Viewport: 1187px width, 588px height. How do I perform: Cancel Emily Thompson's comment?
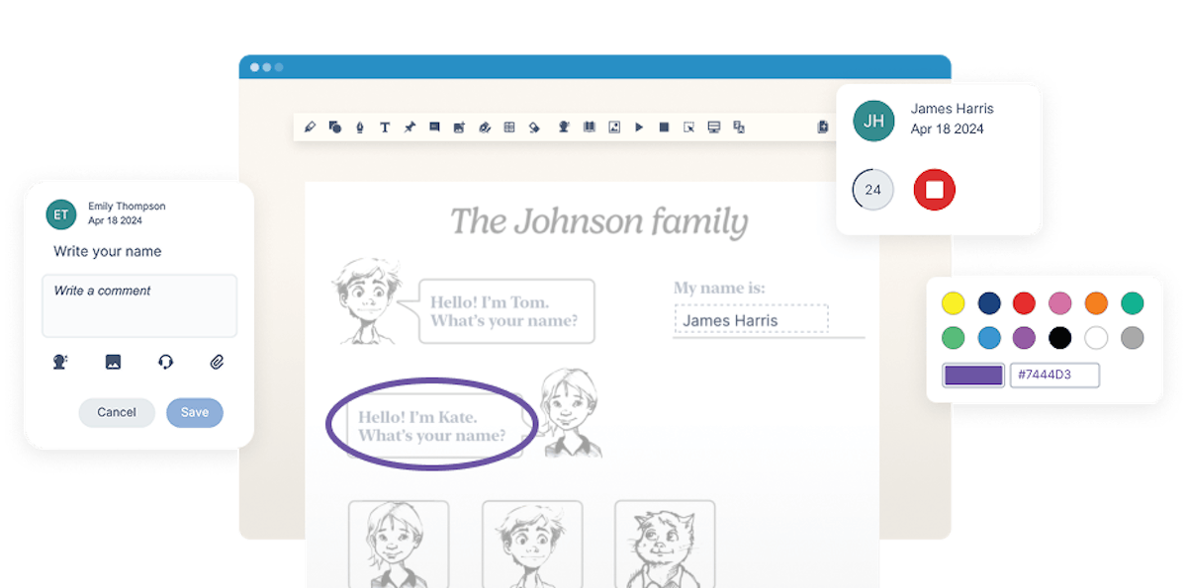[117, 411]
